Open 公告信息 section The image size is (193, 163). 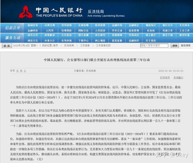click(67, 35)
